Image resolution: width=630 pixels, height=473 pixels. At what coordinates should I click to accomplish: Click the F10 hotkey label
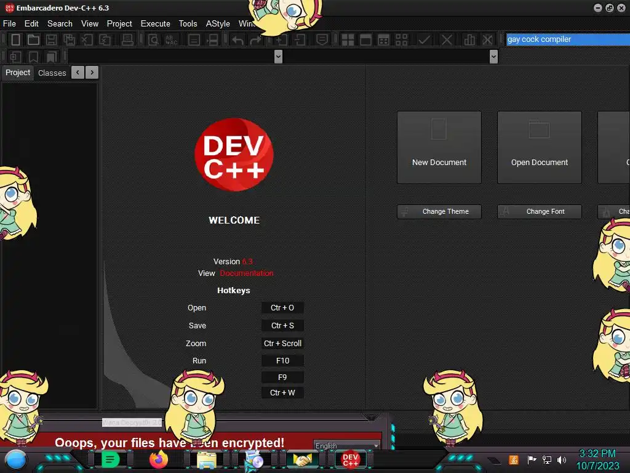tap(282, 361)
